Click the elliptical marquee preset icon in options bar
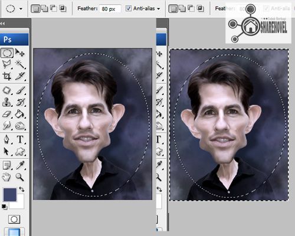The image size is (295, 236). click(x=10, y=9)
